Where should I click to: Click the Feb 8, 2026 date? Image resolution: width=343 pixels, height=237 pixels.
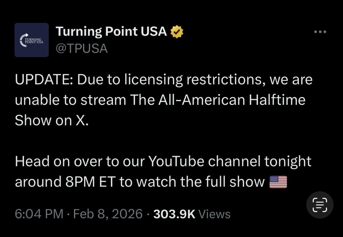click(x=108, y=214)
